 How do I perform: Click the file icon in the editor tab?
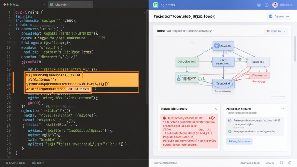click(52, 4)
